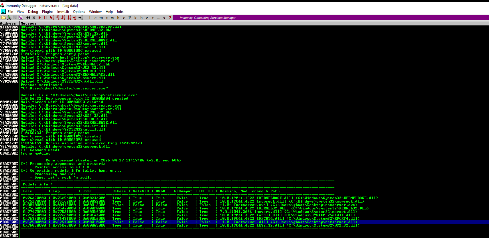Open the CPU window (c button)
Viewport: 489px width, 238px height.
click(124, 18)
